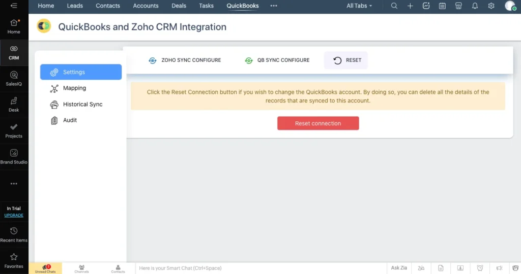Click the page title QuickBooks and Zoho CRM Integration

click(142, 27)
